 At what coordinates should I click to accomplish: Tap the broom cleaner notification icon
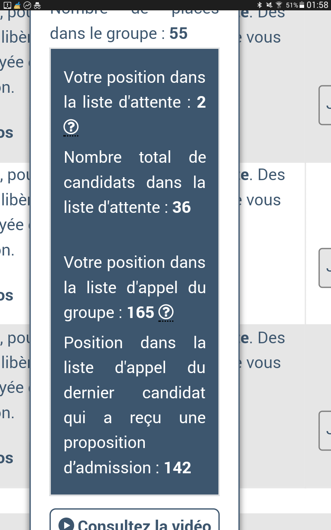coord(17,5)
